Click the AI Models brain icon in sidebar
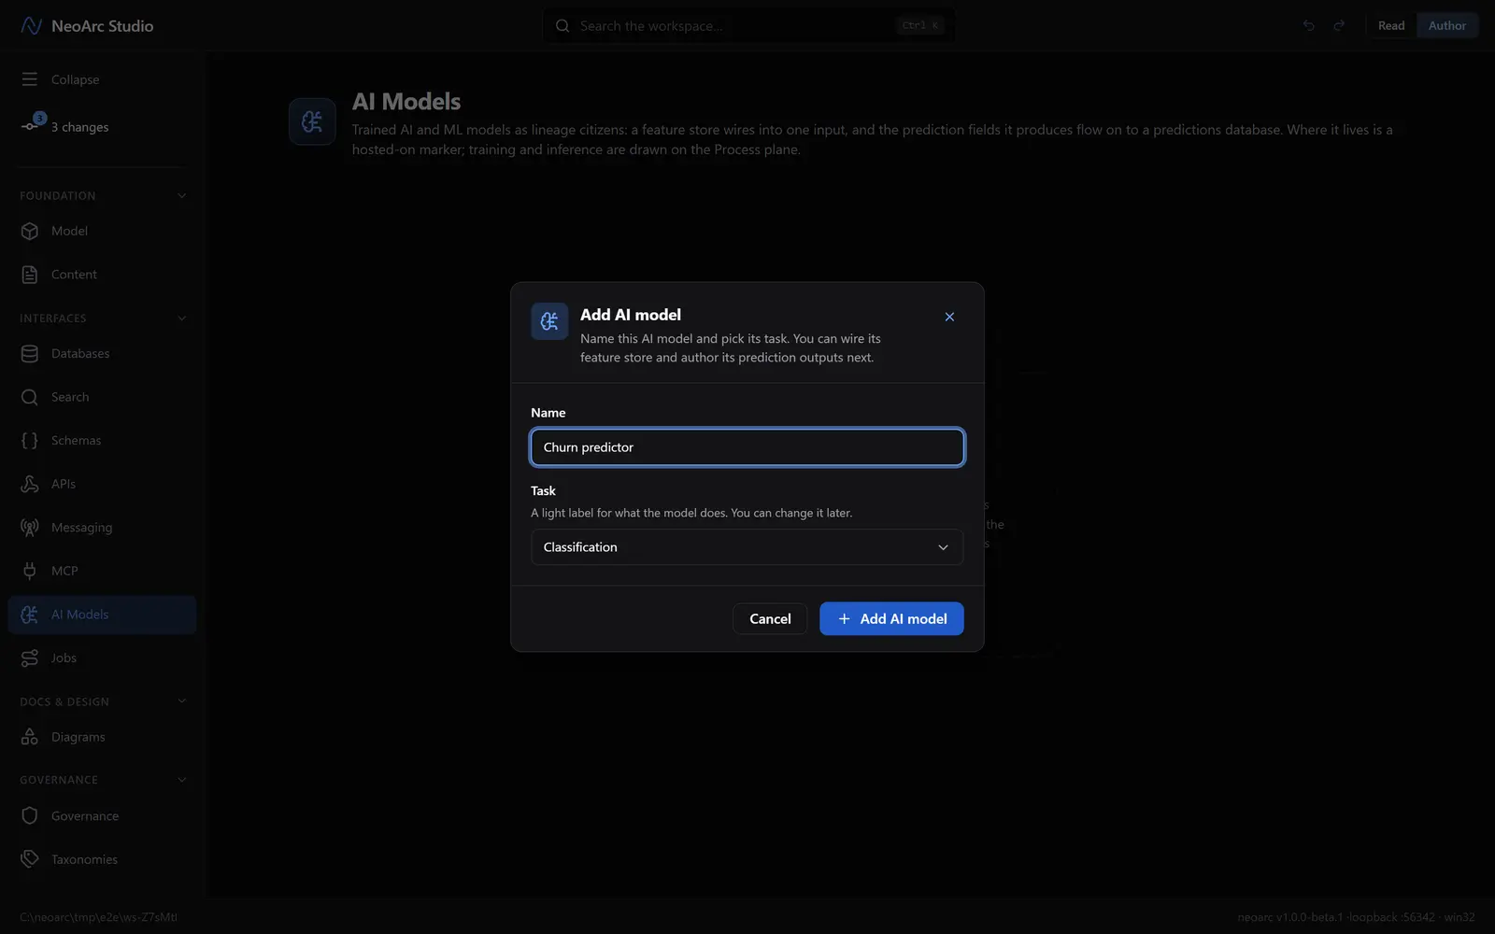The image size is (1495, 934). pos(30,615)
